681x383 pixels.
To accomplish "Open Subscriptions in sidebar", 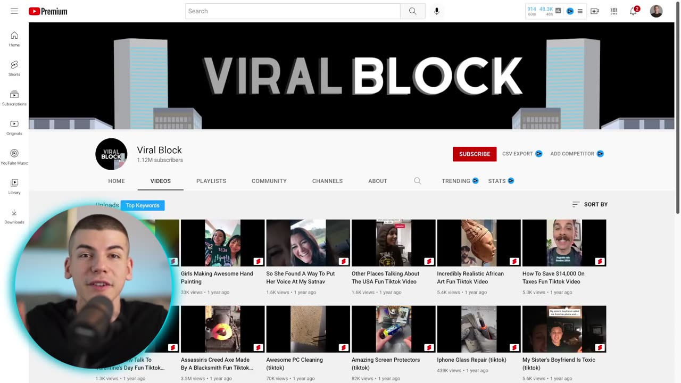I will coord(14,98).
